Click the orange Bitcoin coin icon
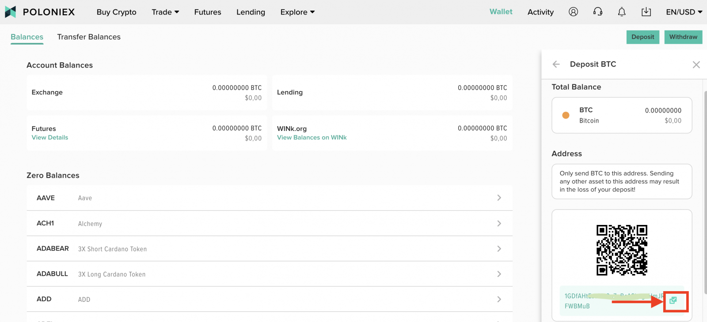The width and height of the screenshot is (707, 322). [x=566, y=115]
